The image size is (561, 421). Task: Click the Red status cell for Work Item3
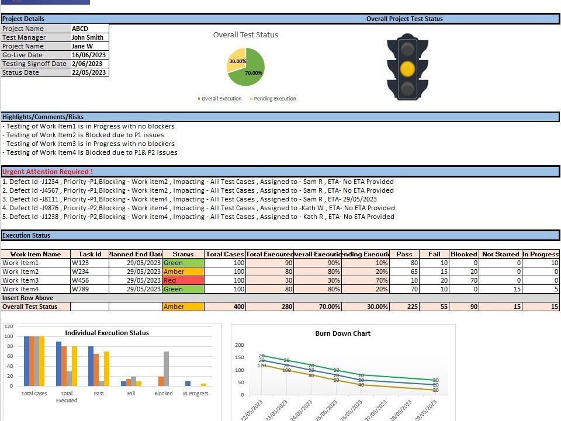(x=183, y=280)
